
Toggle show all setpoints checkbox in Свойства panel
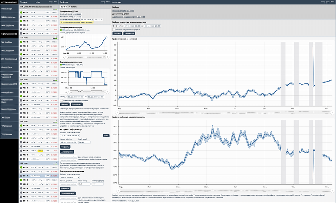click(61, 101)
